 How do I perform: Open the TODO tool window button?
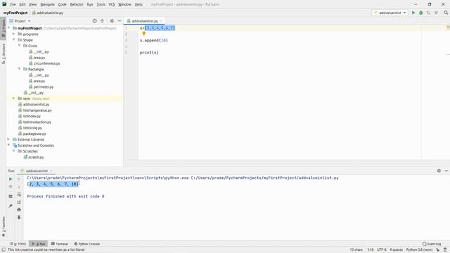point(18,244)
